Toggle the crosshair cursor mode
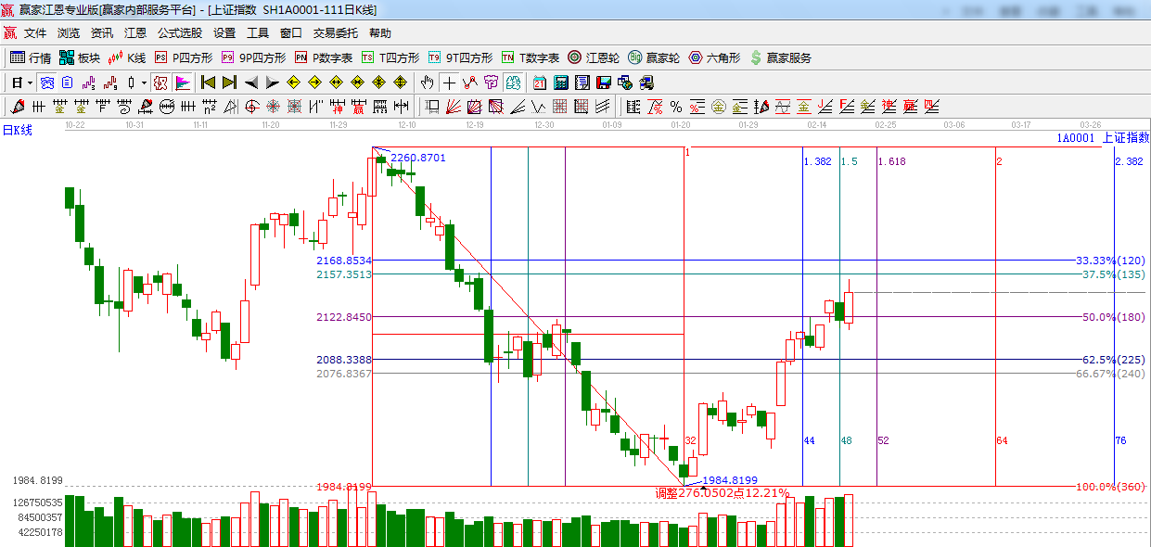1151x547 pixels. (449, 83)
